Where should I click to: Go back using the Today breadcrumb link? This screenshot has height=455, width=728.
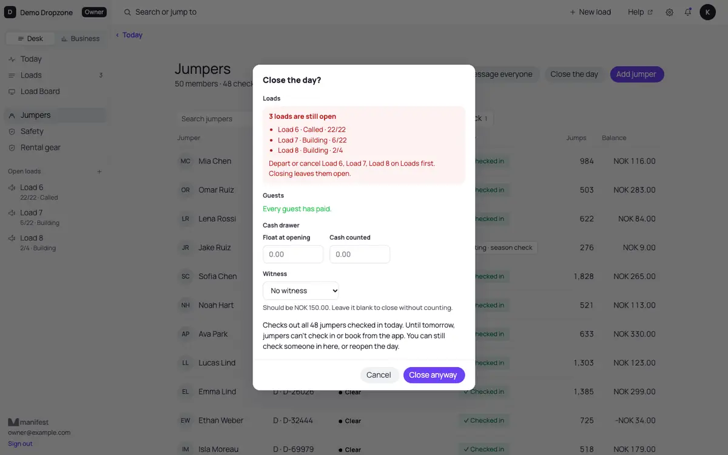129,35
